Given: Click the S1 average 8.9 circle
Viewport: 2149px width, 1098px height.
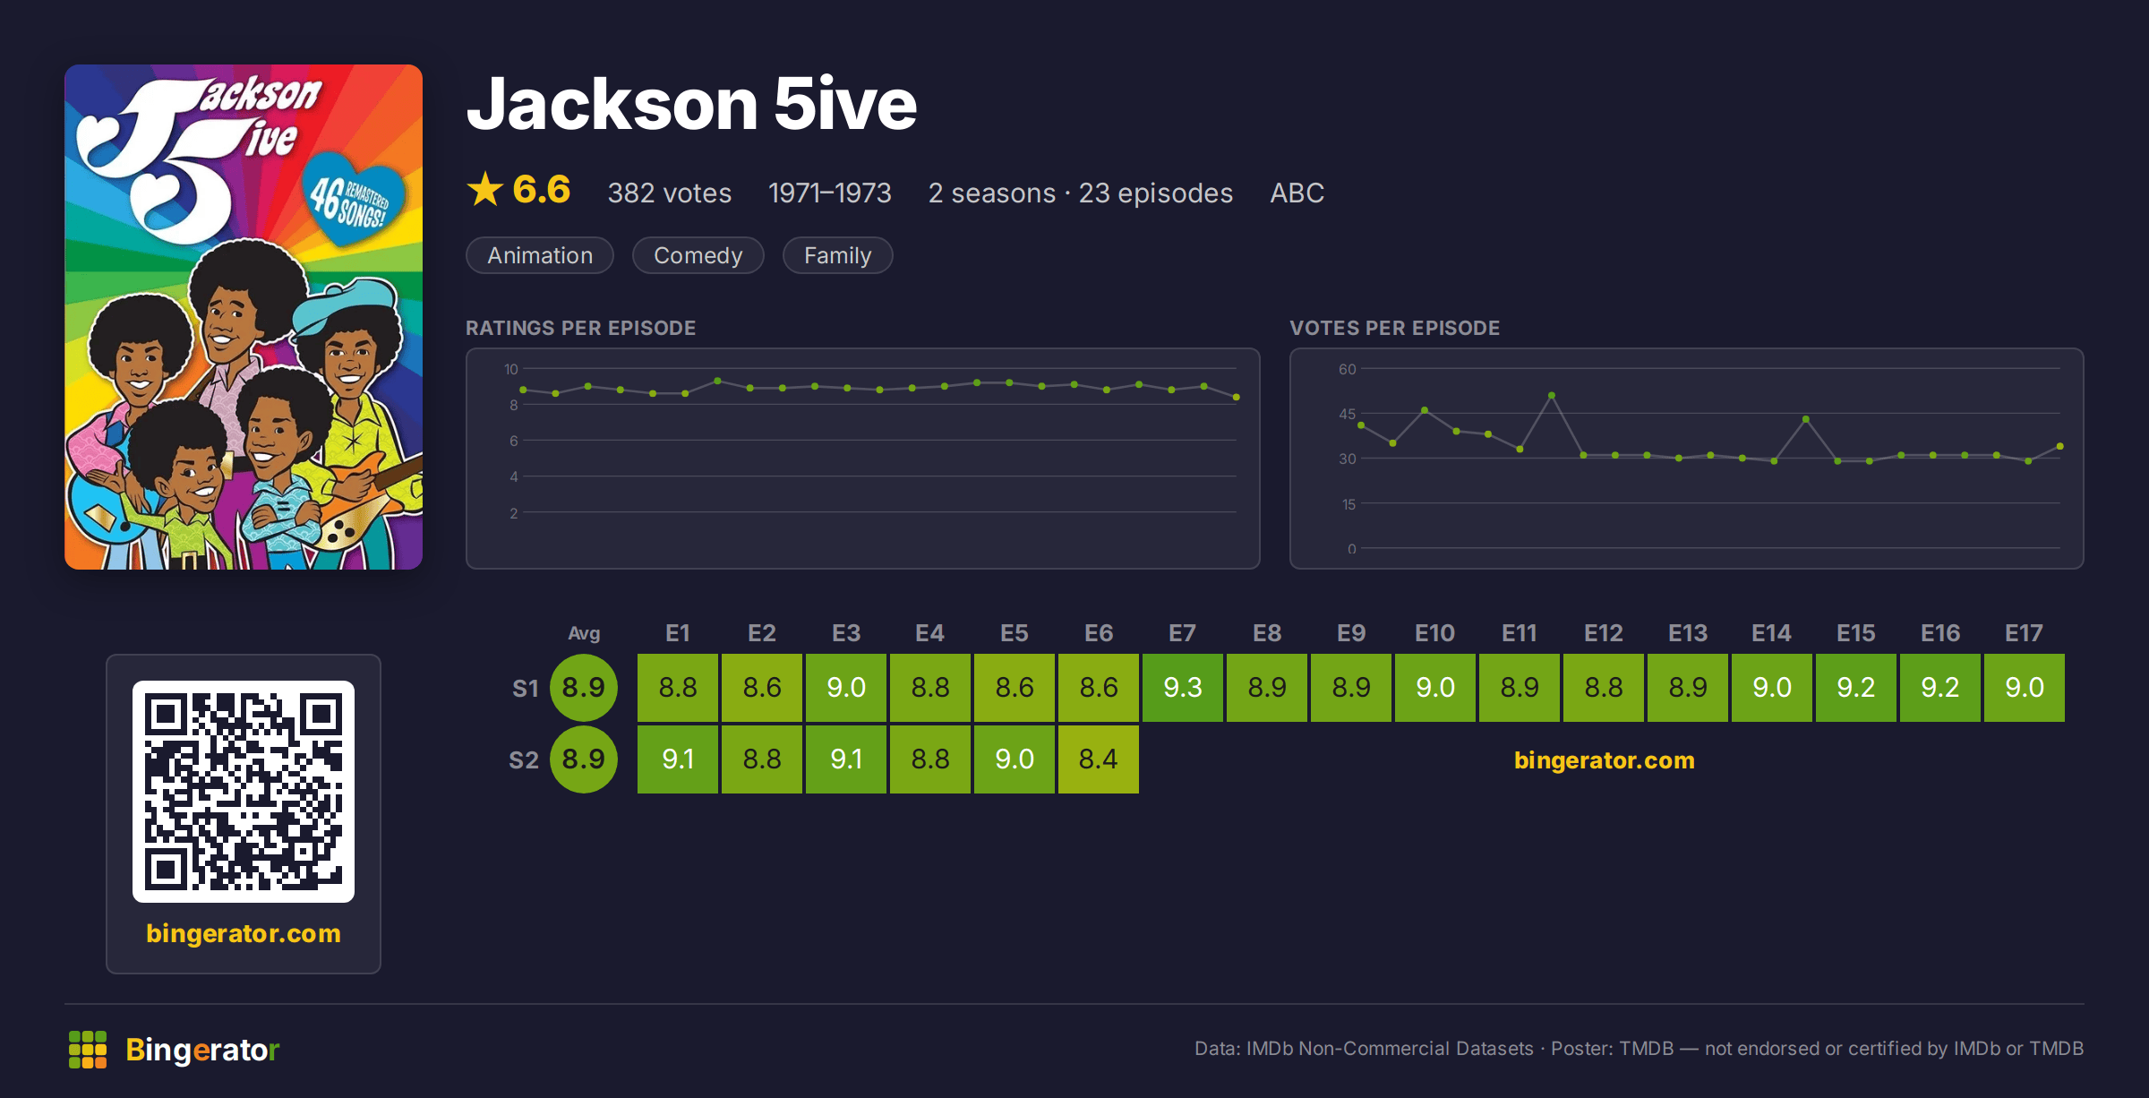Looking at the screenshot, I should (584, 688).
